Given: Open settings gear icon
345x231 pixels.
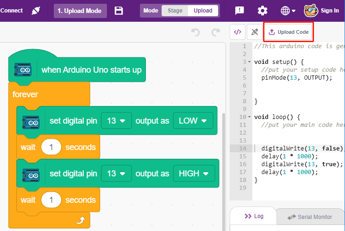Looking at the screenshot, I should coord(262,11).
